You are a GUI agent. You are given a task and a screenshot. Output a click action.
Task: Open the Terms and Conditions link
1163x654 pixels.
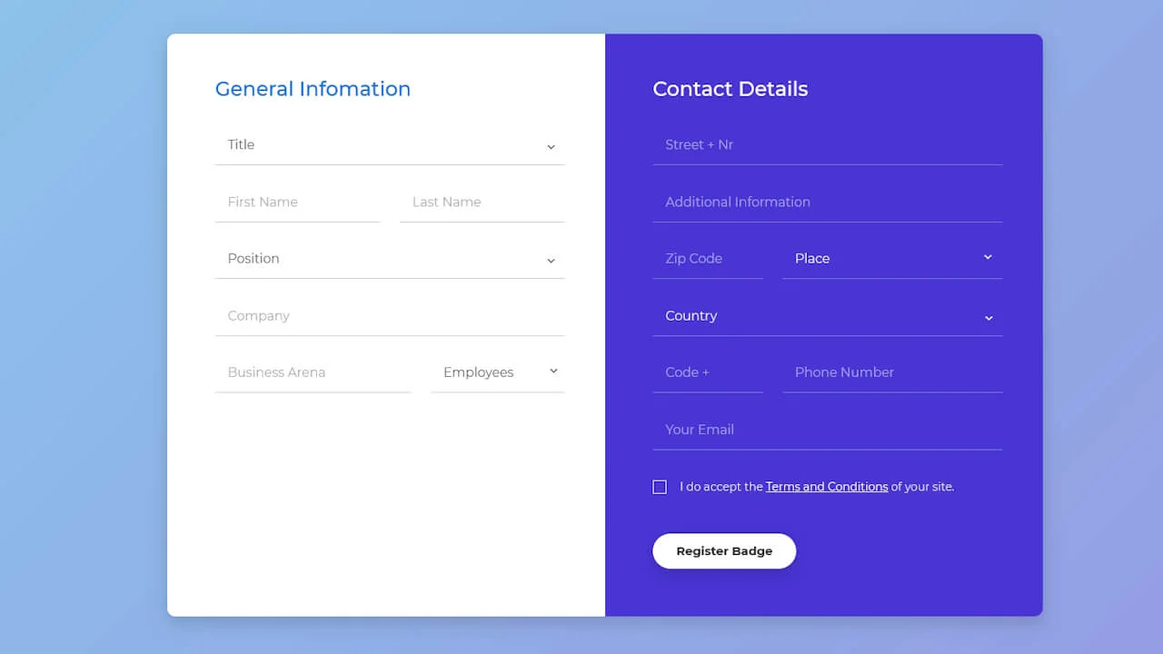point(827,487)
